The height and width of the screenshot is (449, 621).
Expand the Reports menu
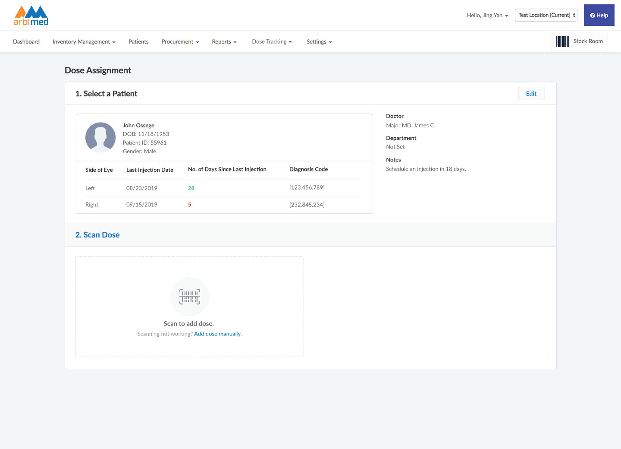(x=224, y=41)
